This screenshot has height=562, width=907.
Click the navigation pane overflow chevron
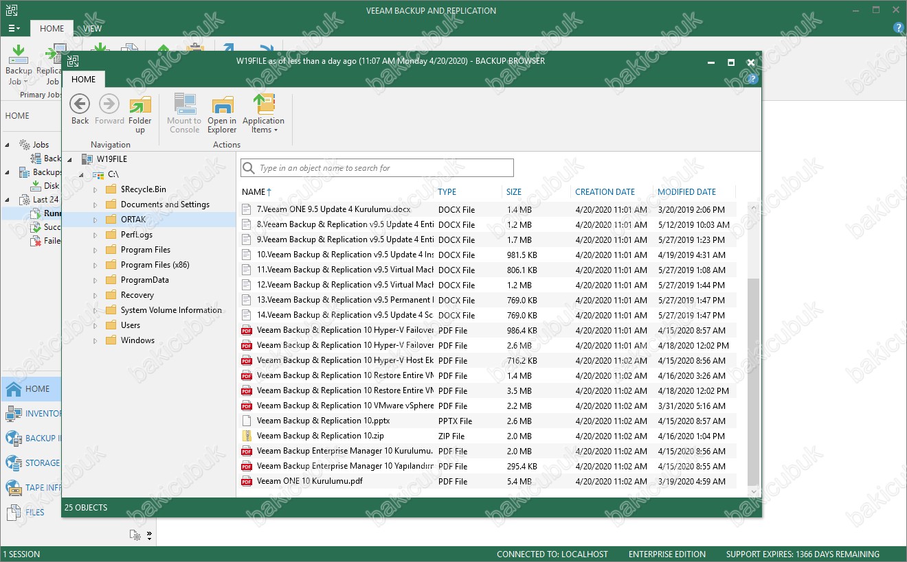coord(149,535)
